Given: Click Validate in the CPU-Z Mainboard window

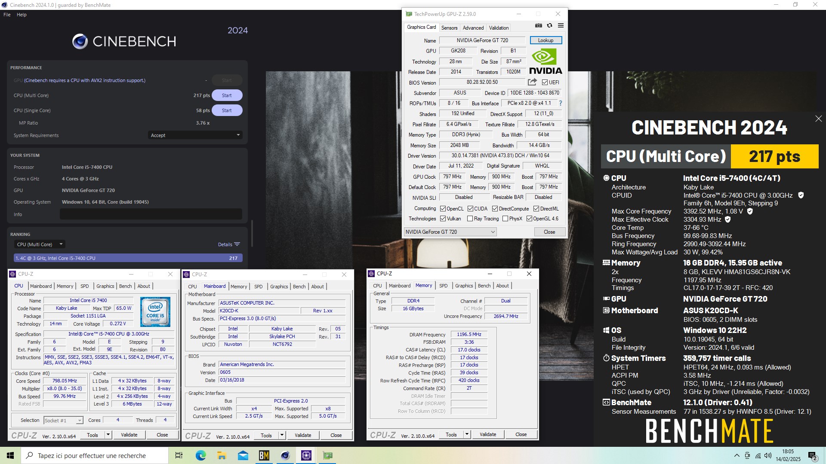Looking at the screenshot, I should pos(303,435).
